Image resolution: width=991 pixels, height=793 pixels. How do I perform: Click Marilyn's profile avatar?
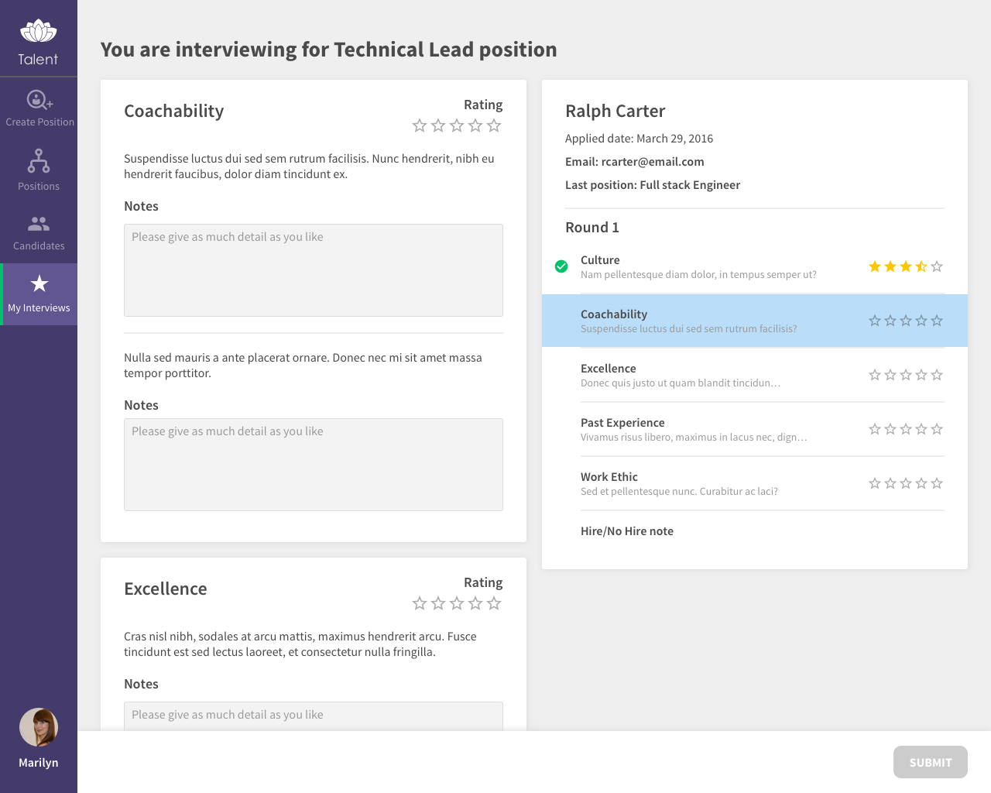tap(39, 727)
